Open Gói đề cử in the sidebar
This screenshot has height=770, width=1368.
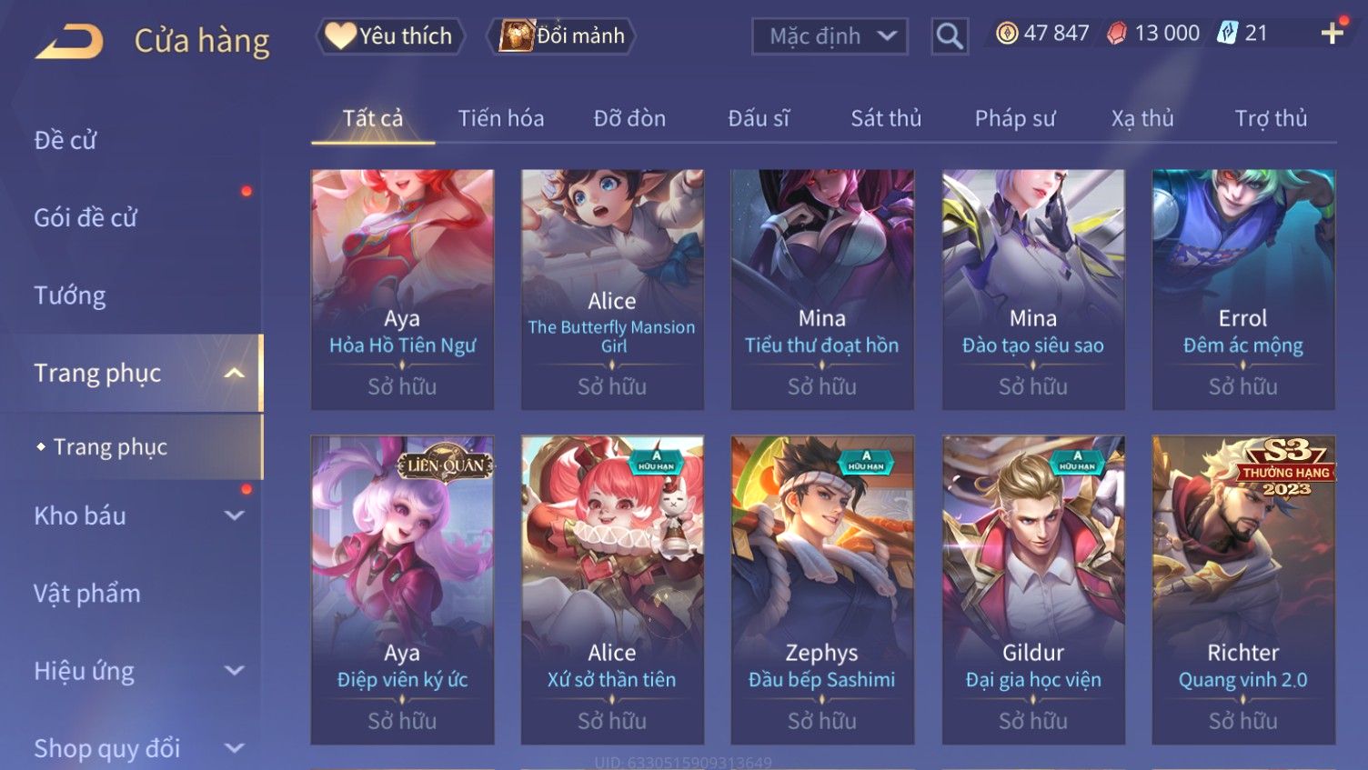point(85,218)
